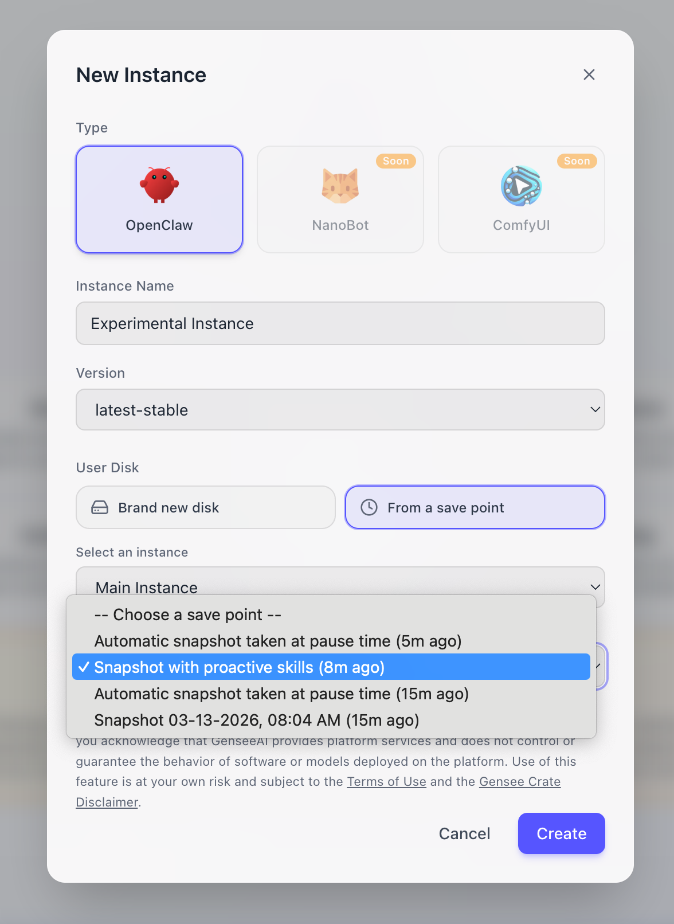Click the Soon badge on ComfyUI card

click(x=577, y=161)
